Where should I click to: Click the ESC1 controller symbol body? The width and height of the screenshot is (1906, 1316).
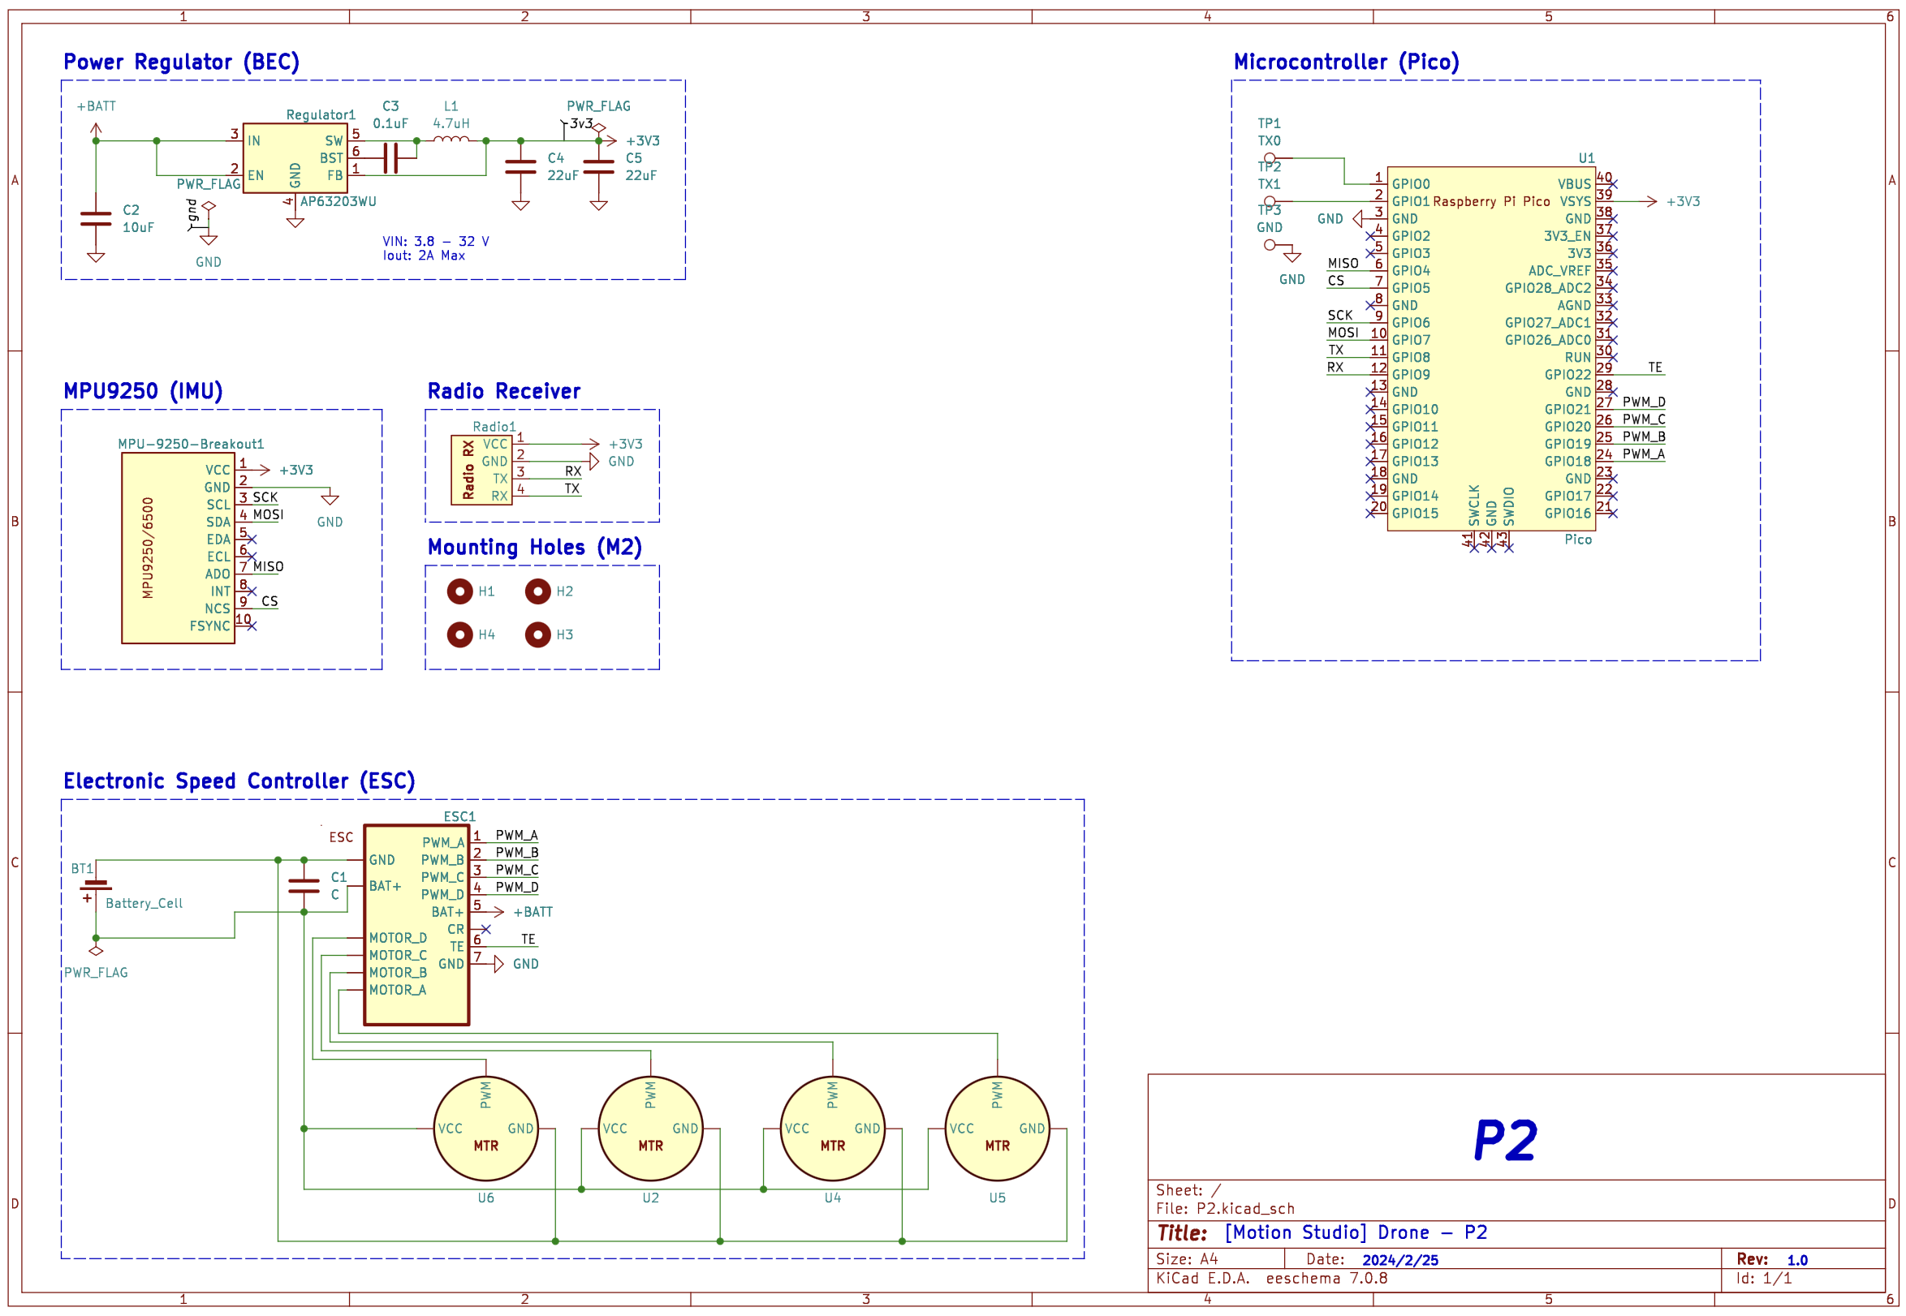[x=416, y=925]
